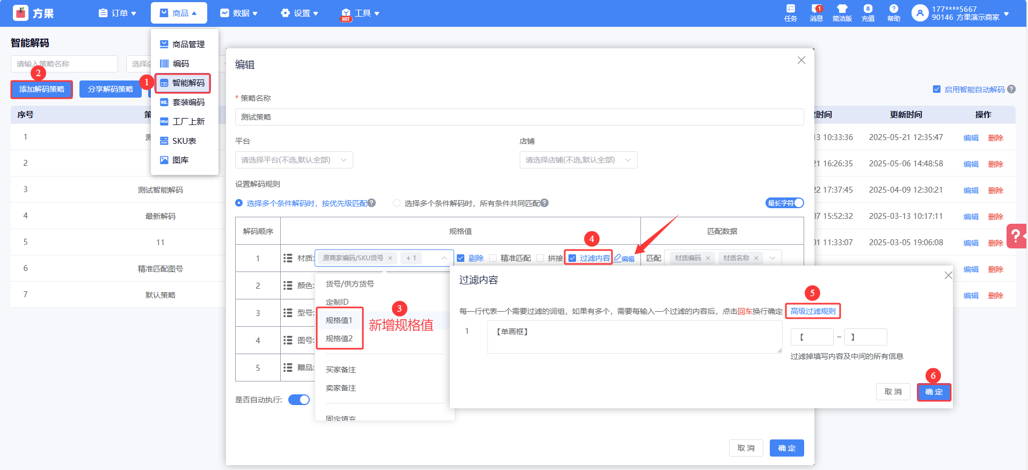Enable the 精准匹配 checkbox
This screenshot has width=1028, height=470.
click(493, 258)
